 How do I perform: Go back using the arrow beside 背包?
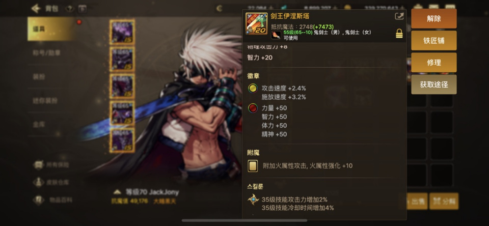click(36, 9)
